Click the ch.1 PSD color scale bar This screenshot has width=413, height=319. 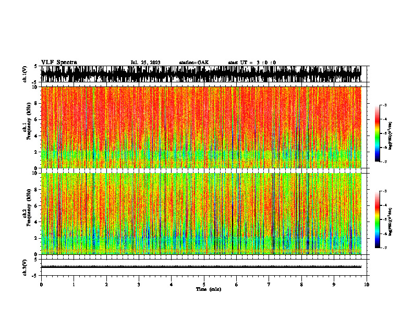point(378,133)
